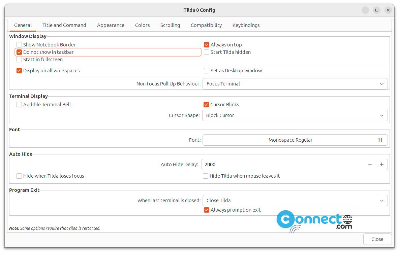Screen dimensions: 399x253
Task: Switch to the General tab
Action: click(23, 25)
